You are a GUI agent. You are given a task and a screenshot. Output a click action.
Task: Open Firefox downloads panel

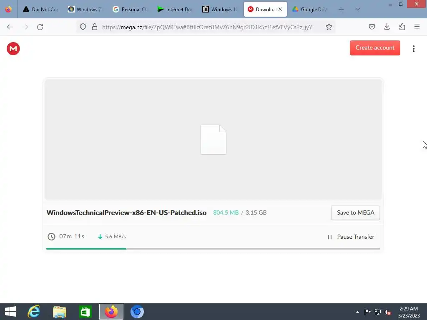tap(387, 27)
